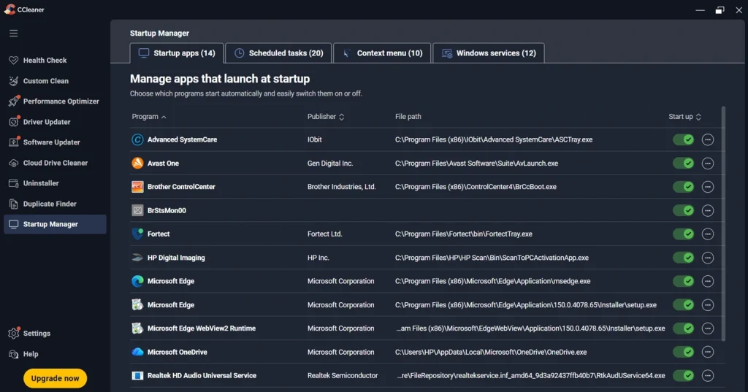748x392 pixels.
Task: Click the CCleaner logo in the title bar
Action: 9,9
